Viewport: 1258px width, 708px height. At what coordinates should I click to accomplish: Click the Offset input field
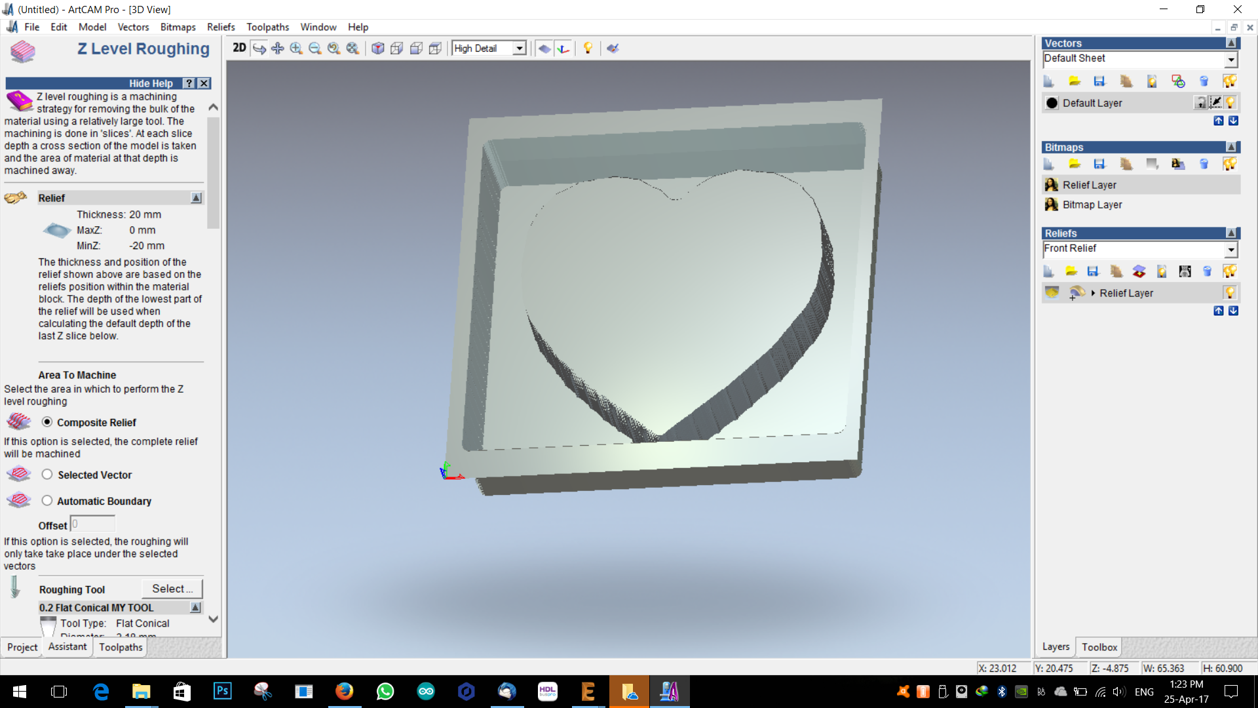(x=92, y=524)
